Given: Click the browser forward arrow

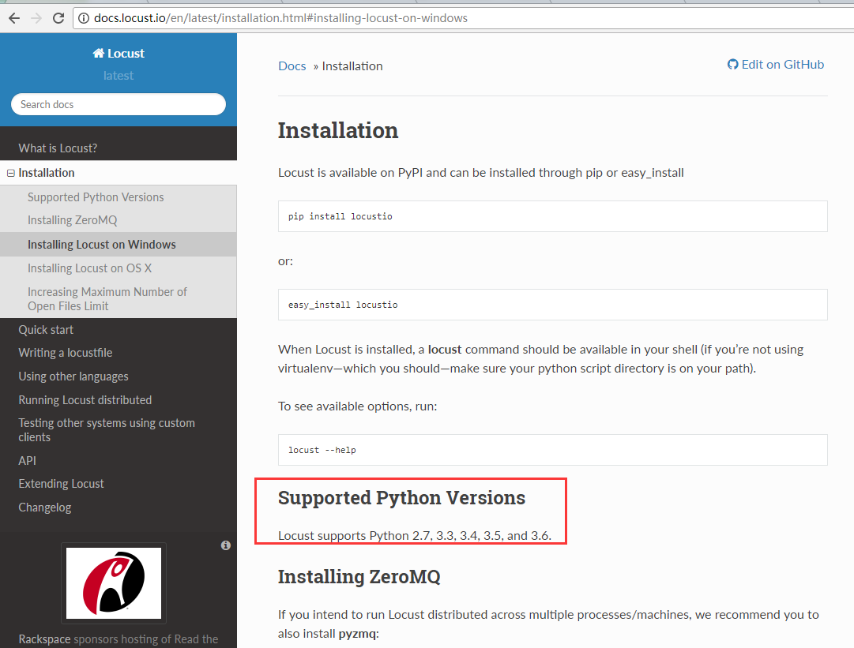Looking at the screenshot, I should point(36,18).
